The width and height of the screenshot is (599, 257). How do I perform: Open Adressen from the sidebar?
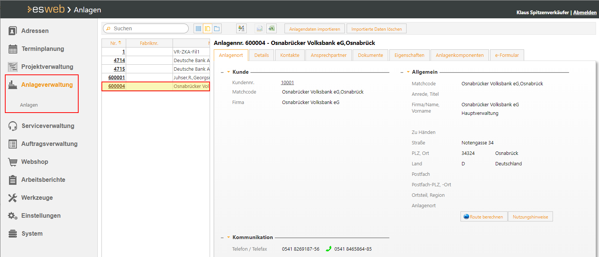[35, 31]
